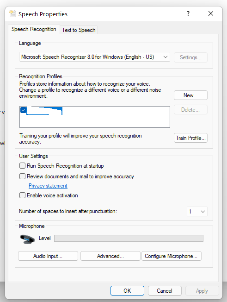Toggle the recognition profile checkbox
The image size is (227, 302).
click(x=23, y=110)
